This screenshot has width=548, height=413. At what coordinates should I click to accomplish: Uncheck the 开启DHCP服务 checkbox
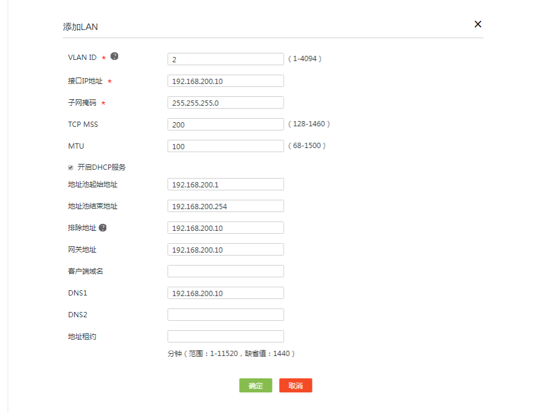point(71,167)
